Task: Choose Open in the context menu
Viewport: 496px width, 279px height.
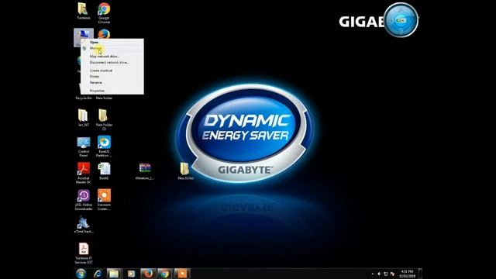Action: click(112, 42)
